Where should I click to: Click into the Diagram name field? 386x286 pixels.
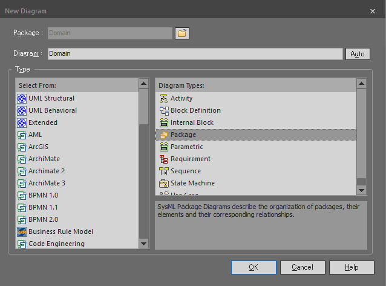click(x=195, y=54)
